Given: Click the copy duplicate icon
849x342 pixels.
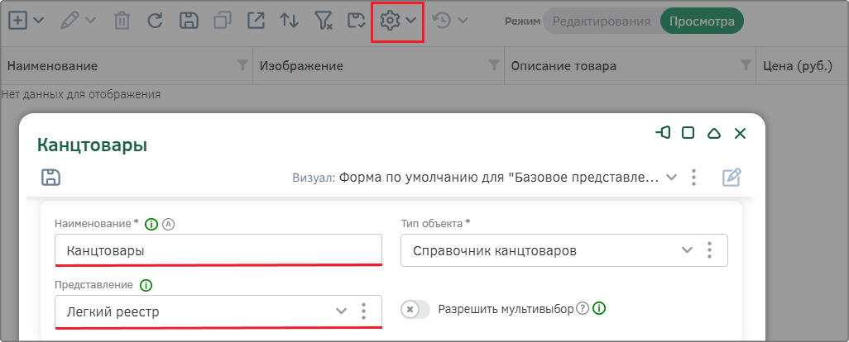Looking at the screenshot, I should click(x=222, y=21).
